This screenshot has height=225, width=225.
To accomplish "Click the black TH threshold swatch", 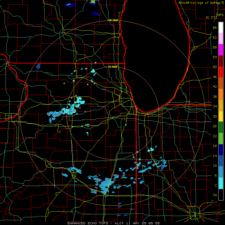I will point(221,194).
